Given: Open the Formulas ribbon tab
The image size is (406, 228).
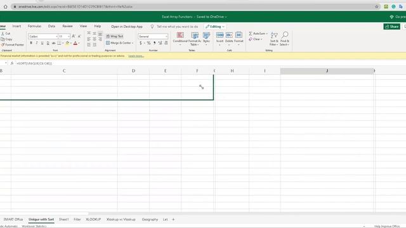Looking at the screenshot, I should (34, 27).
